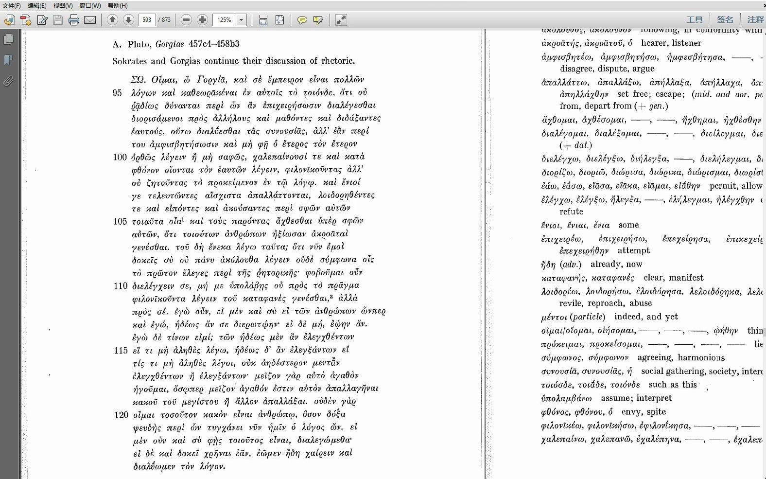Go to next page with down arrow
766x479 pixels.
(128, 20)
